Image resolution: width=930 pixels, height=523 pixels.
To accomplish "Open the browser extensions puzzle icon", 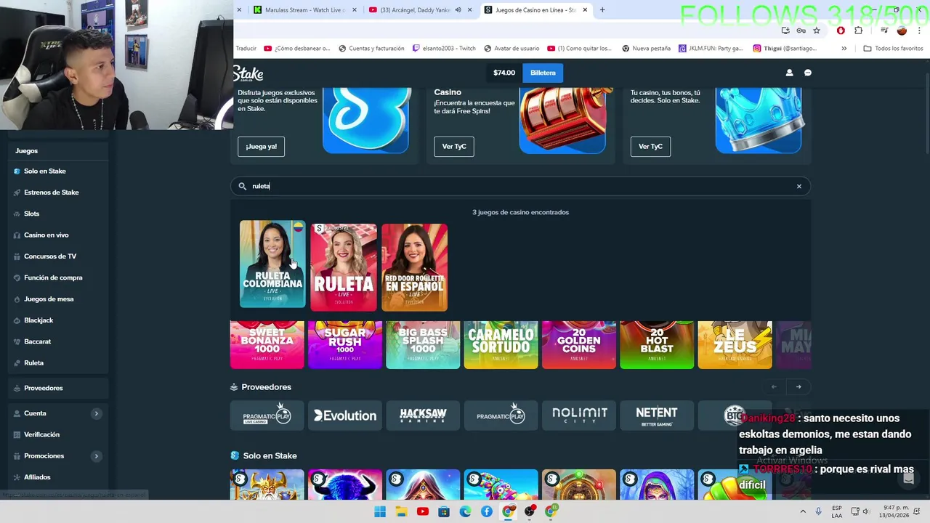I will [859, 31].
